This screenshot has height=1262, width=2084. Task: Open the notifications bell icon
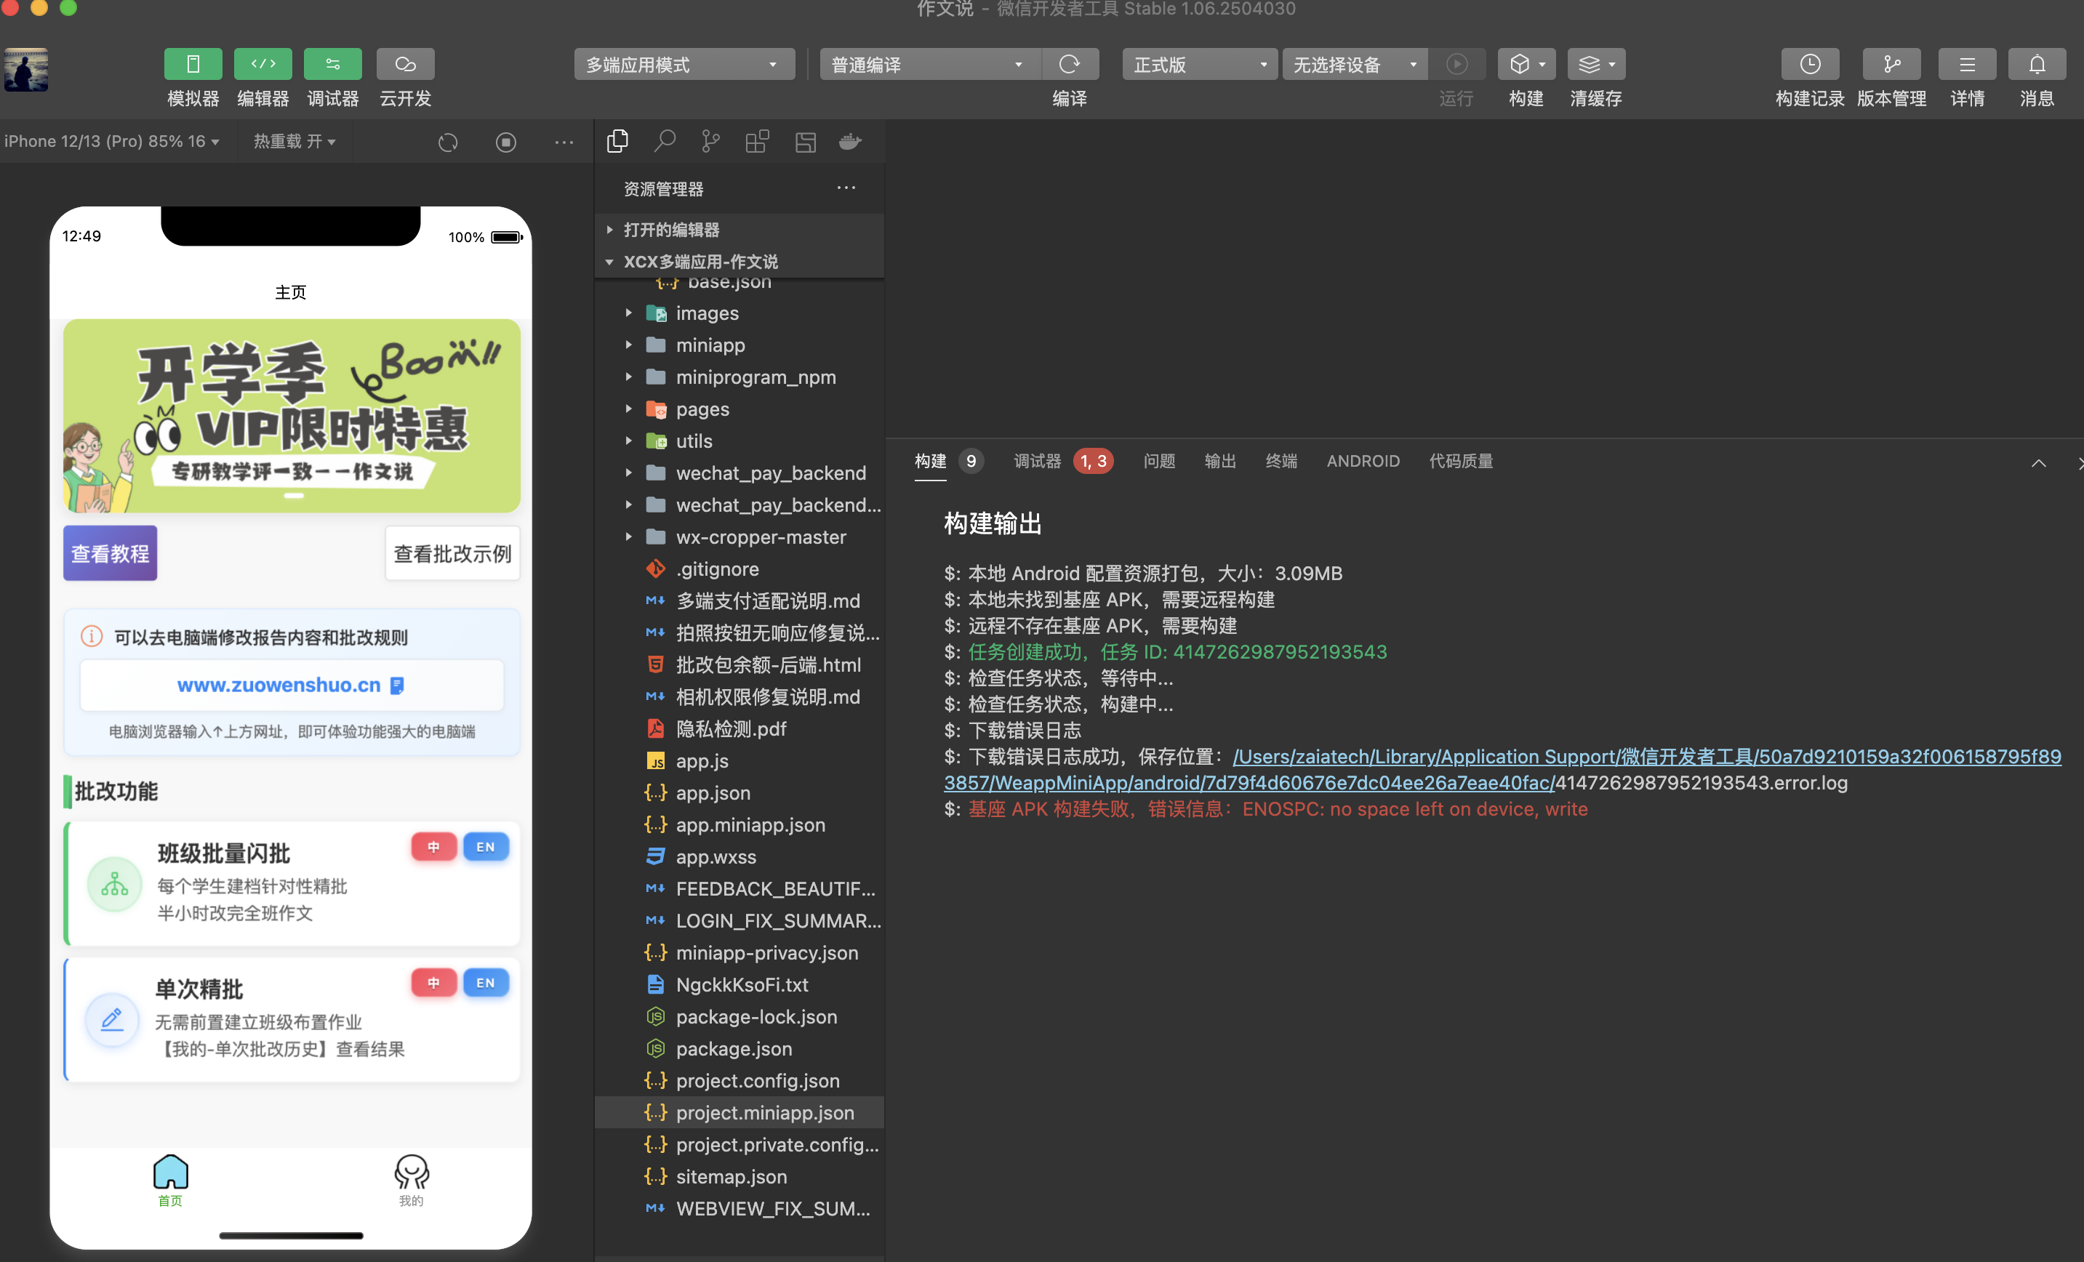coord(2037,64)
